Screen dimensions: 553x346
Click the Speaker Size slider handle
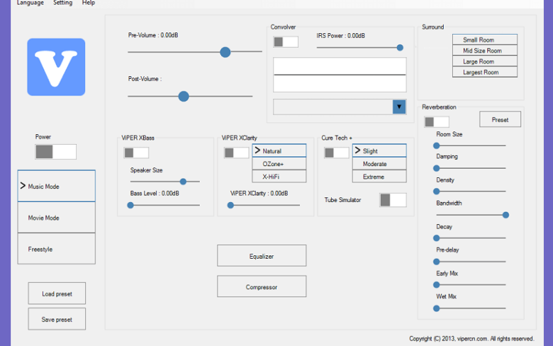[x=183, y=181]
